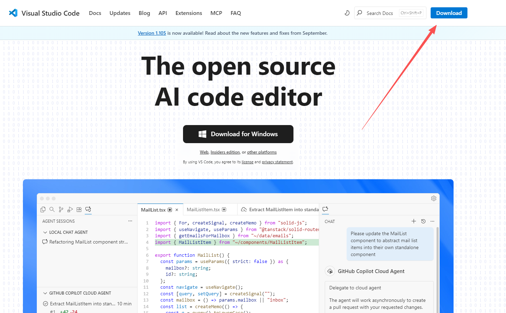Open the other platforms link
This screenshot has width=506, height=313.
[262, 152]
